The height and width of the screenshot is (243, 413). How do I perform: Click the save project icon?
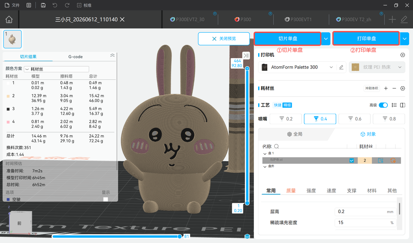click(x=43, y=5)
